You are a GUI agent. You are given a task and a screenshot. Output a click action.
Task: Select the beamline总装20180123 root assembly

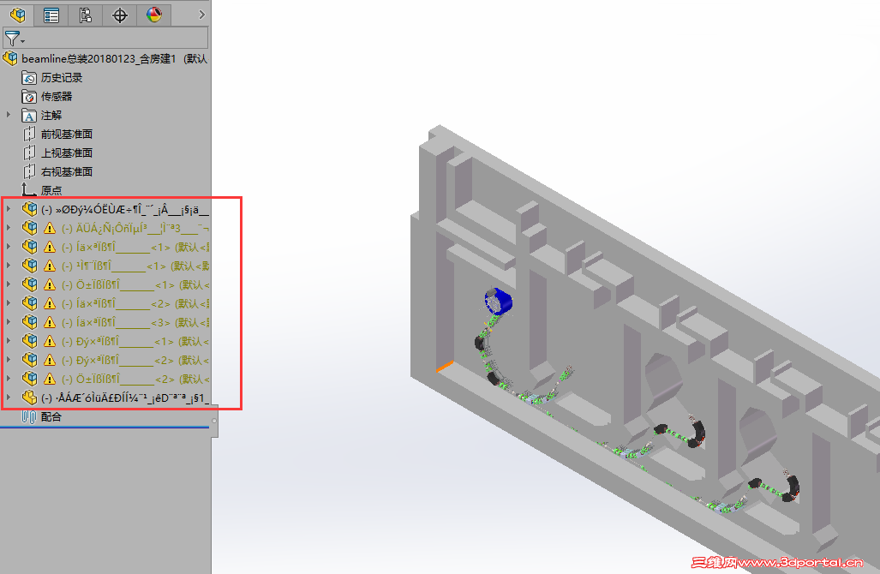[x=115, y=59]
